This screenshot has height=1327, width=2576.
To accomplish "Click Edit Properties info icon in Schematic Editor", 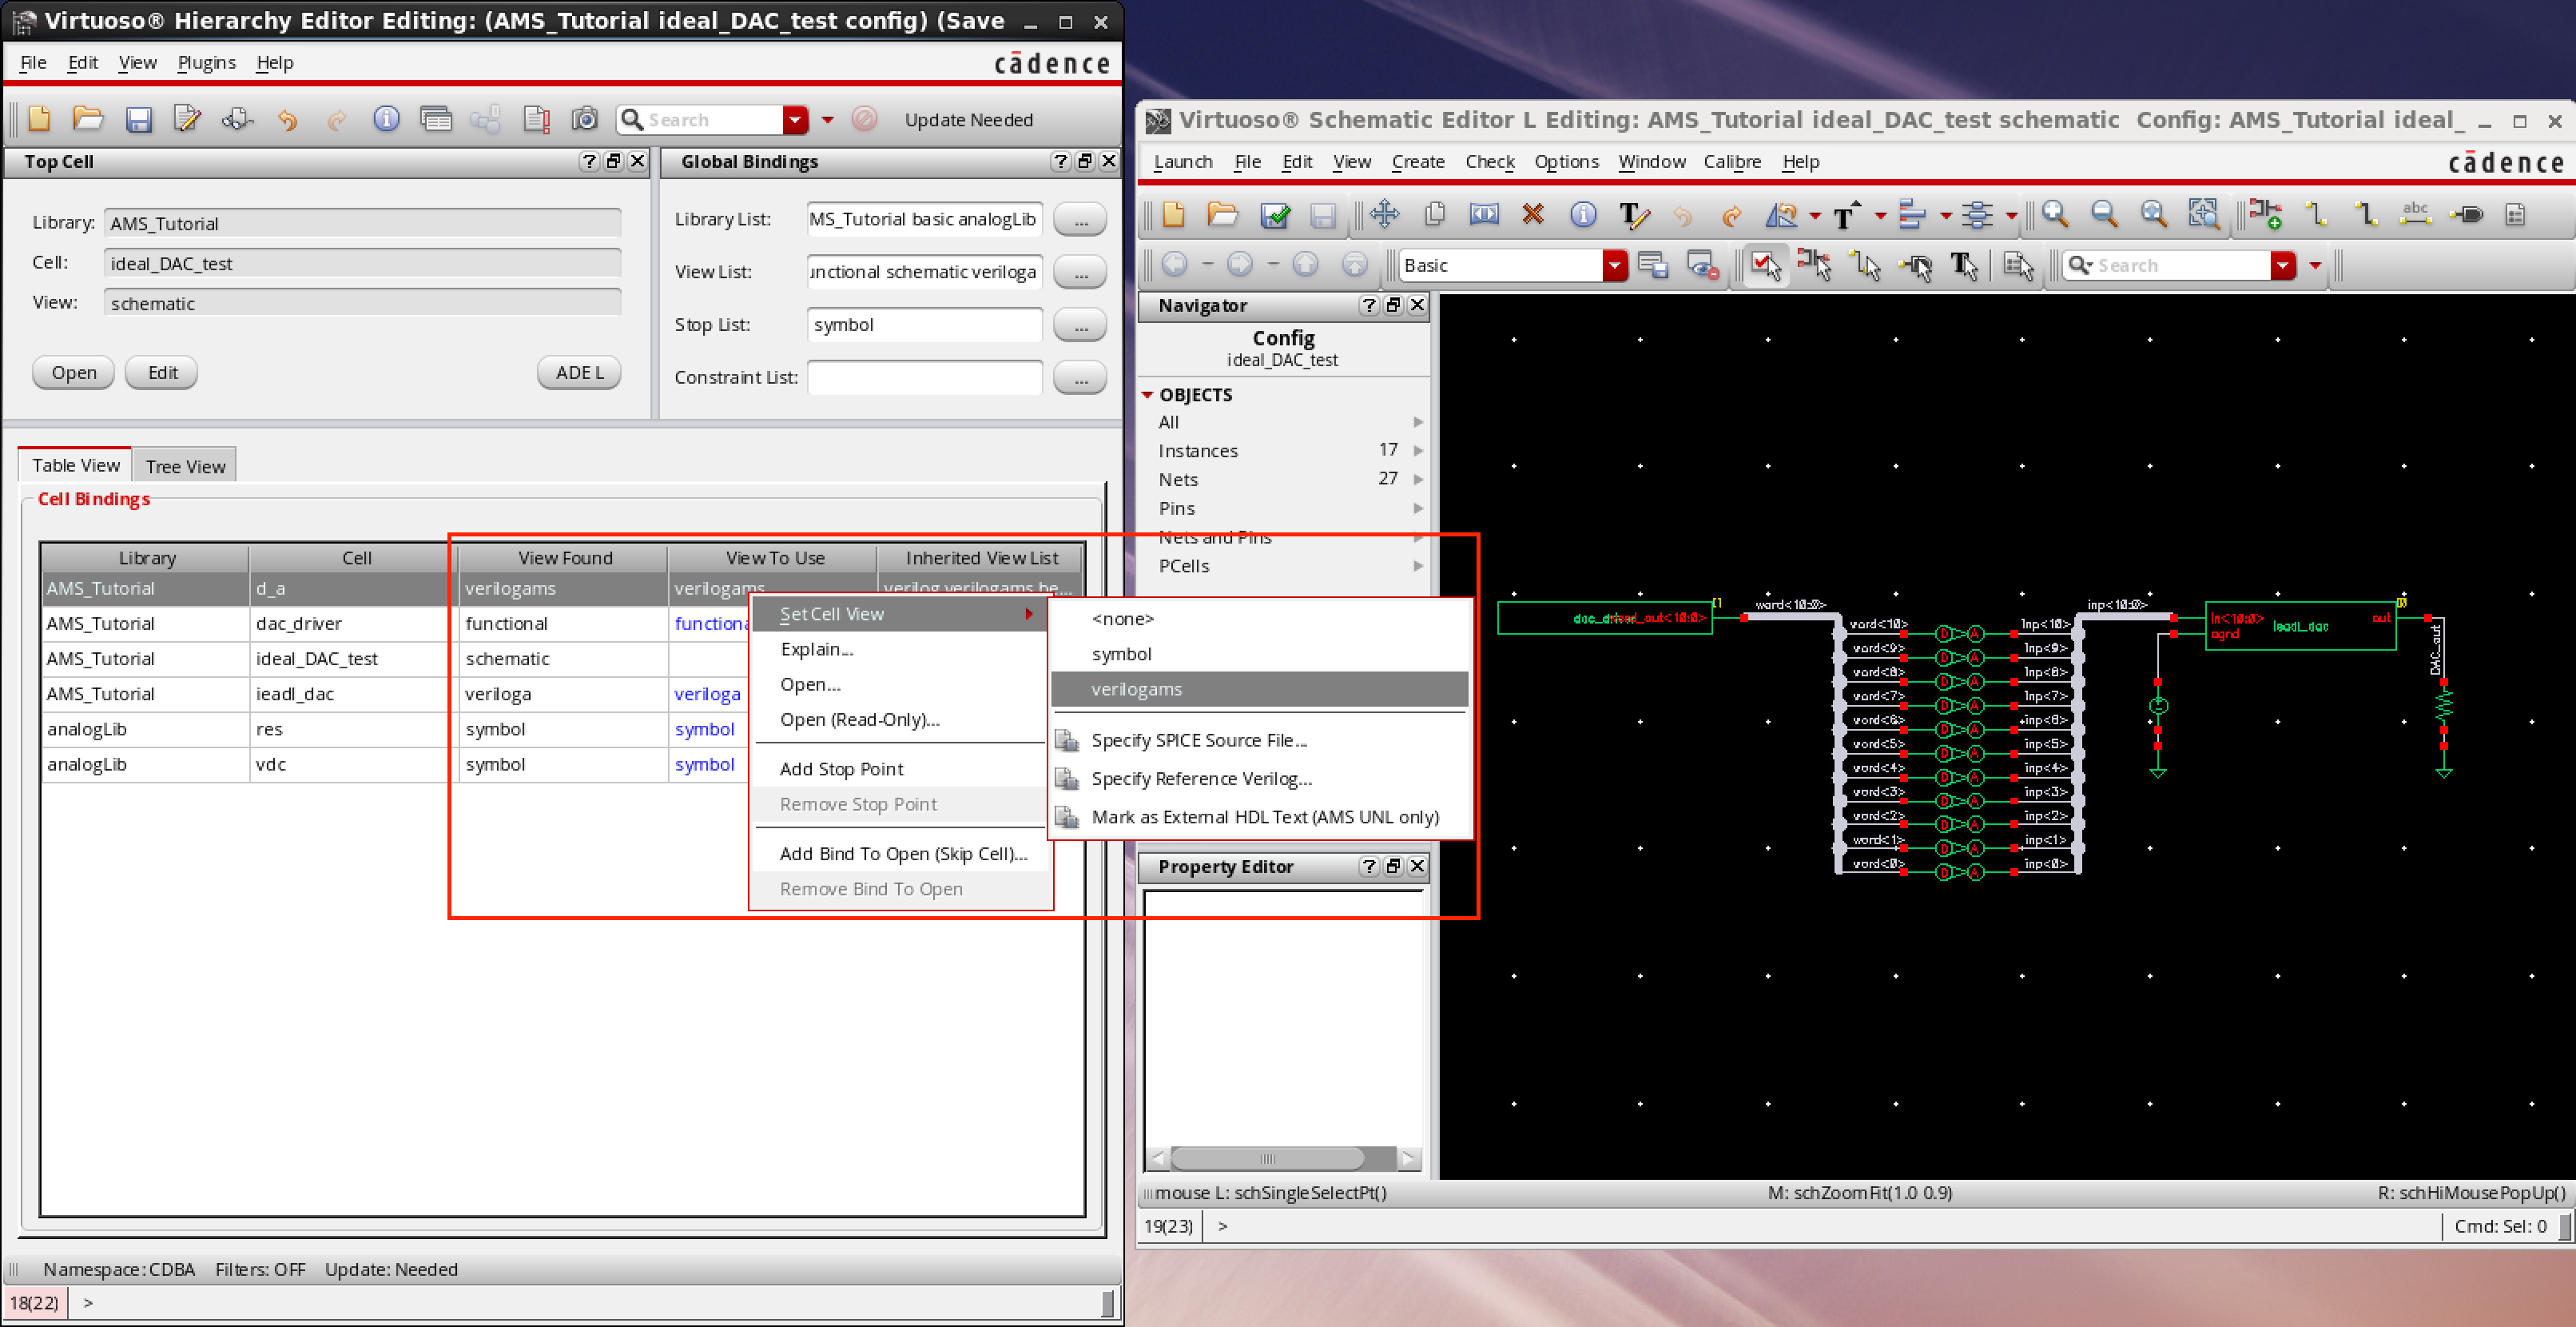I will point(1582,214).
